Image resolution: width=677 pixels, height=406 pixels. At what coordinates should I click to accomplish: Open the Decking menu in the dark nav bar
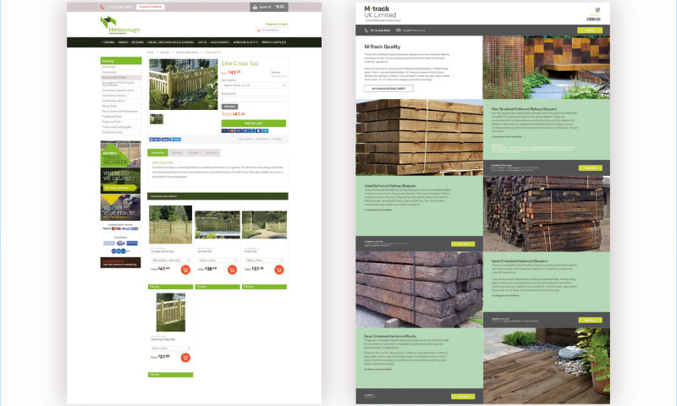(138, 42)
